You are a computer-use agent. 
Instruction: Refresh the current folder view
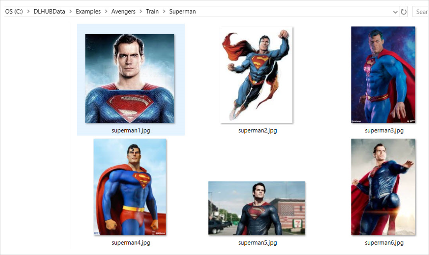404,12
